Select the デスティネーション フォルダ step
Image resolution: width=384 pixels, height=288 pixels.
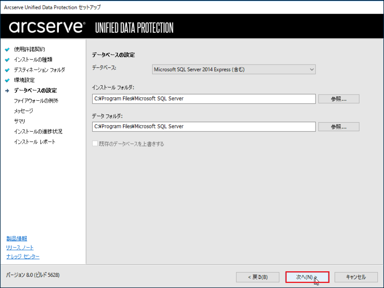[39, 70]
